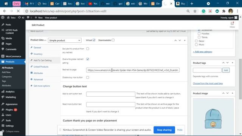The height and width of the screenshot is (136, 242).
Task: Move Product image panel up
Action: pos(223,93)
